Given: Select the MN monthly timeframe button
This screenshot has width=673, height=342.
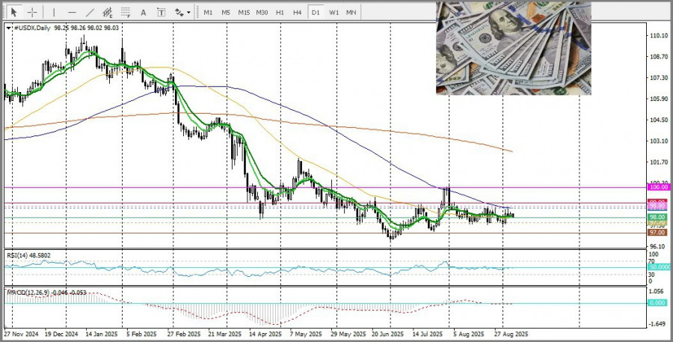Looking at the screenshot, I should tap(351, 13).
